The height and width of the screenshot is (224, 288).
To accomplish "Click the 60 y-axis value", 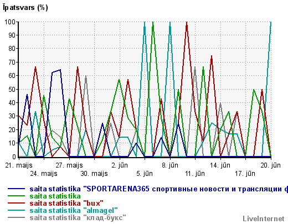I will (x=12, y=76).
